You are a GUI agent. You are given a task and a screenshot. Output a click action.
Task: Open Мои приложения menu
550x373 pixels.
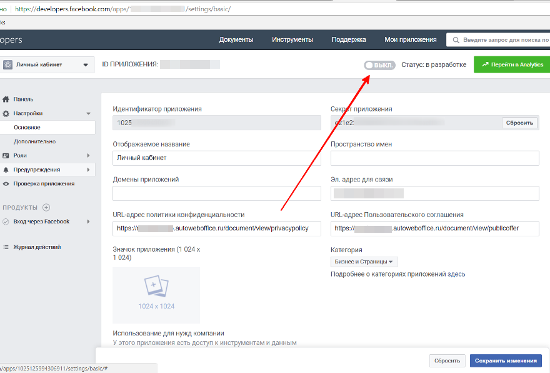coord(411,39)
